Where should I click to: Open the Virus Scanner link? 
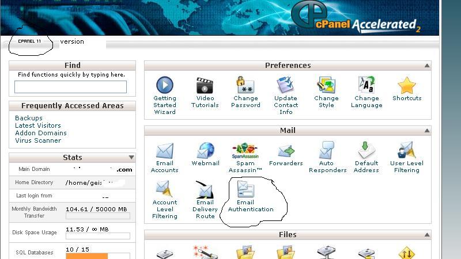pos(38,140)
